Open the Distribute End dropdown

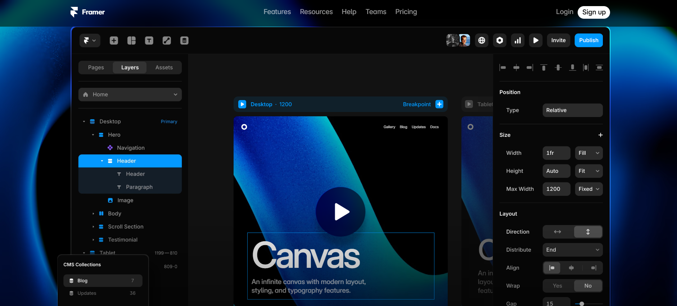tap(572, 250)
